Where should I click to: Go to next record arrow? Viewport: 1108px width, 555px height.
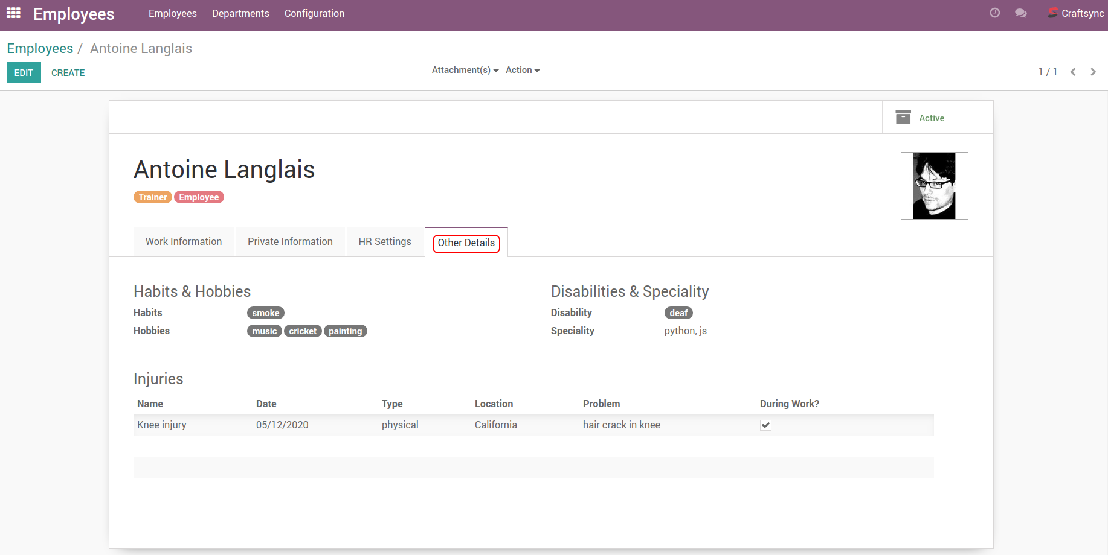(1093, 72)
